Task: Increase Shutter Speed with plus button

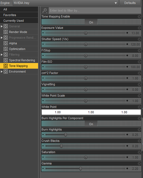Action: tap(127, 44)
